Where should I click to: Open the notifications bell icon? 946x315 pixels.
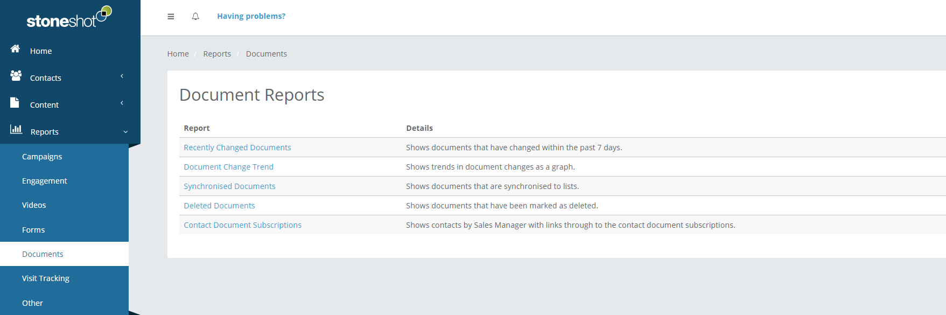pyautogui.click(x=195, y=17)
